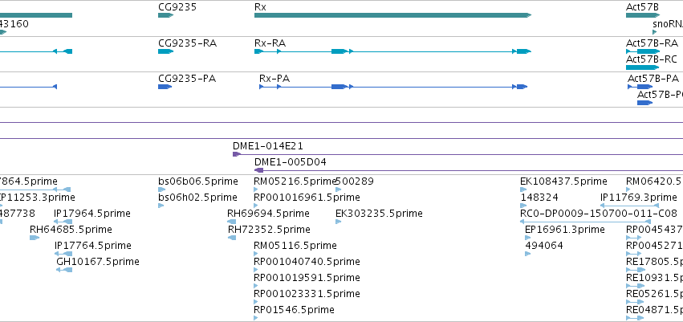Select the long Rx gene bar

(x=392, y=15)
